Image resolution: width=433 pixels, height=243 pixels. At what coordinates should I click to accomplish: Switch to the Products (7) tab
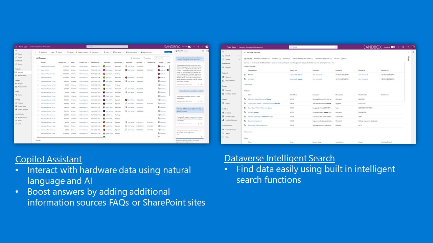click(x=276, y=58)
